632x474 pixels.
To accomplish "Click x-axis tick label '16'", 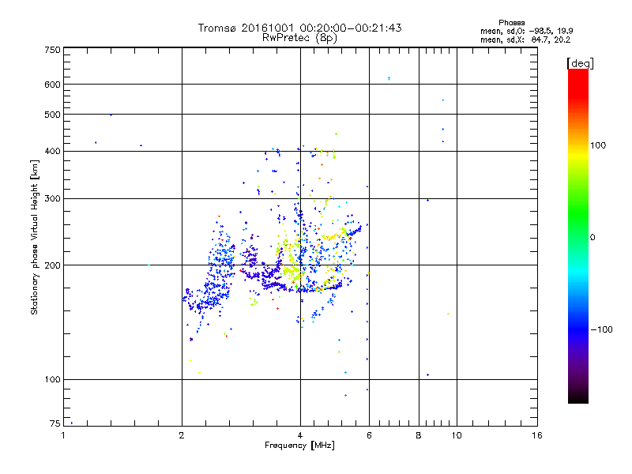I will tap(537, 435).
